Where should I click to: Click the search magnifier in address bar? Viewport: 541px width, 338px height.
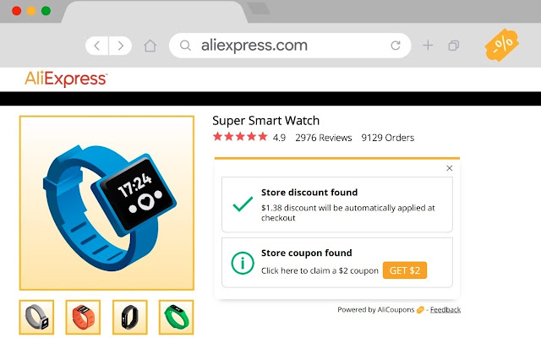pos(185,46)
